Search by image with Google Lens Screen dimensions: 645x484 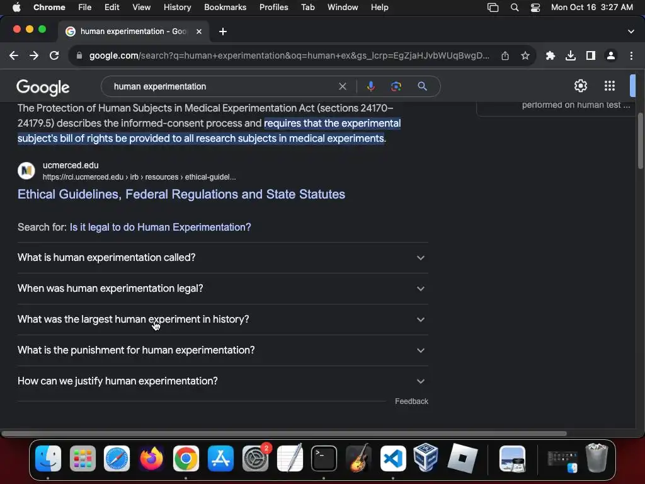coord(396,86)
